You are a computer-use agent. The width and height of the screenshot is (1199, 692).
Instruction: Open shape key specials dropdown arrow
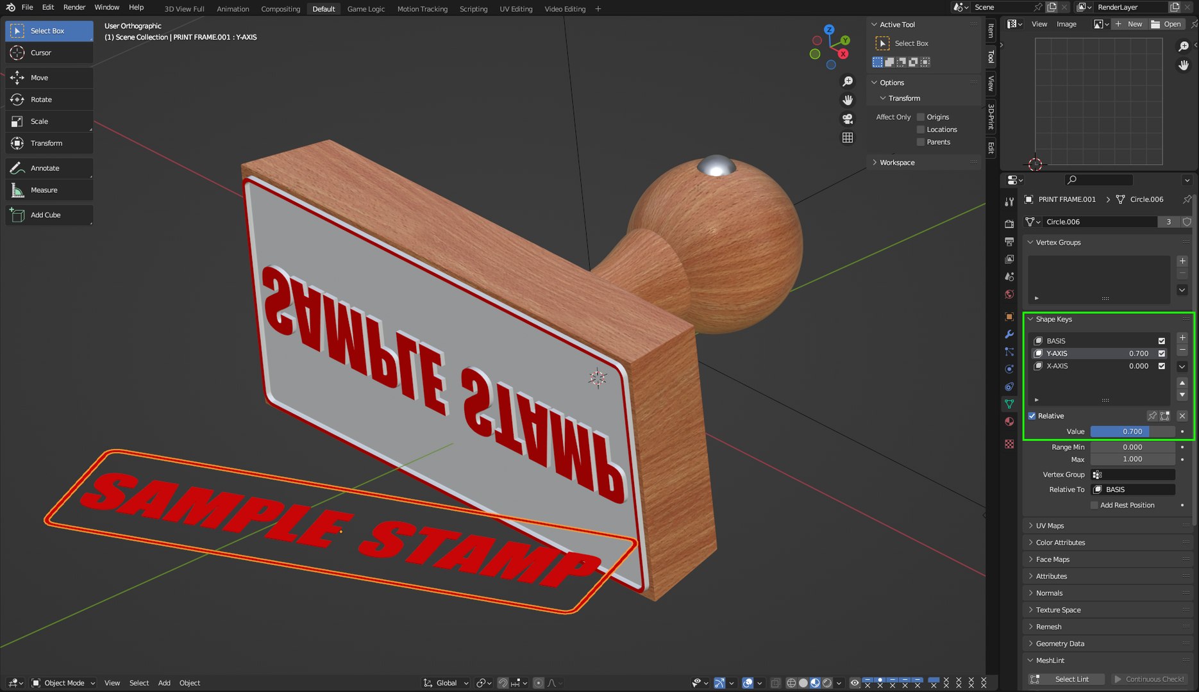click(x=1182, y=367)
